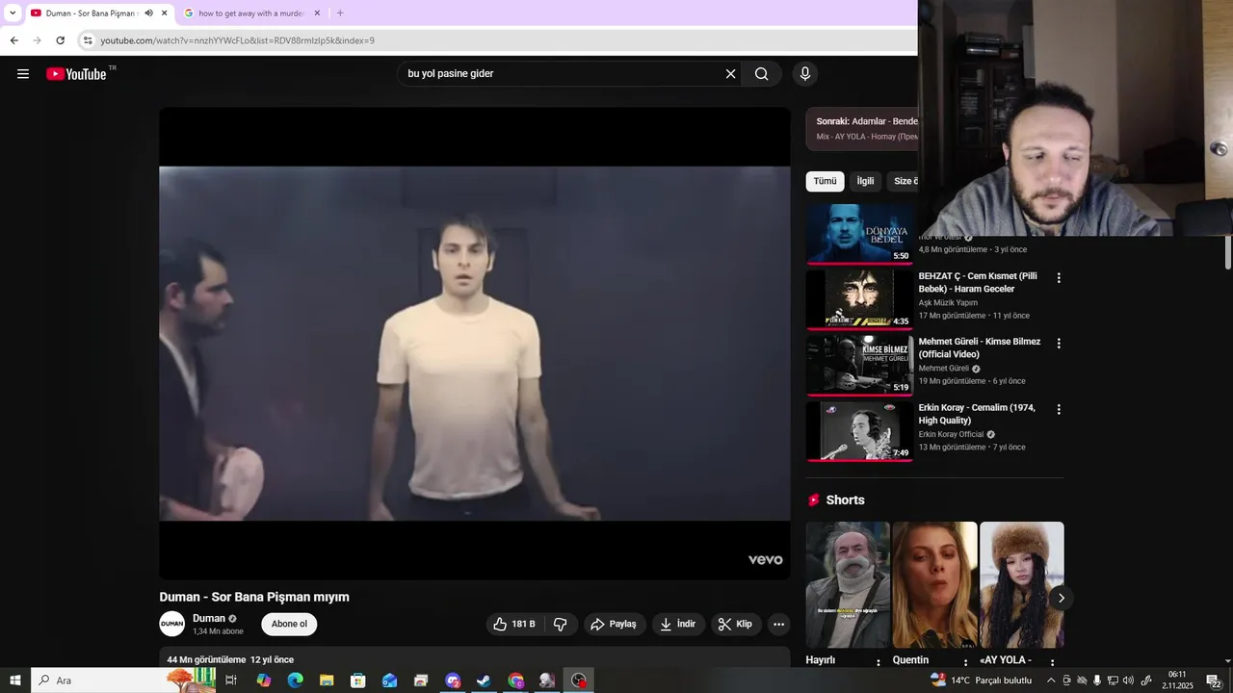Start voice search with microphone
1233x693 pixels.
tap(805, 74)
